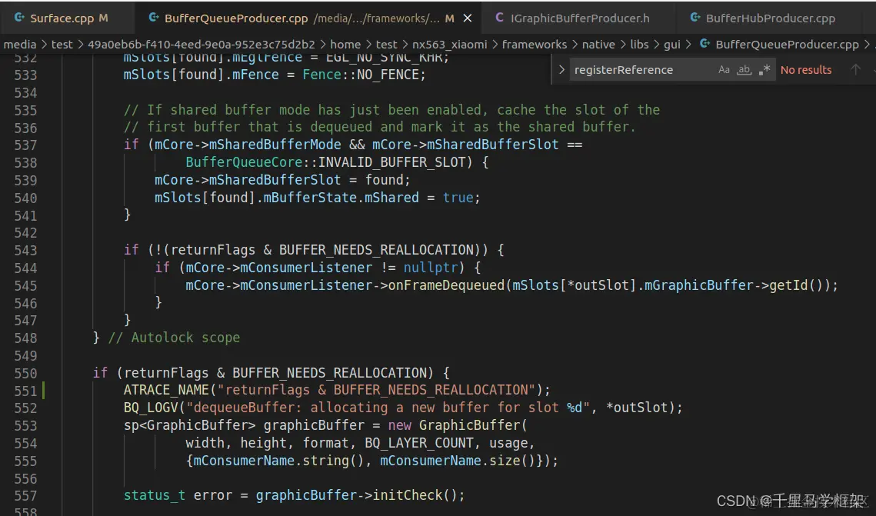Open the 'native' breadcrumb segment
The width and height of the screenshot is (876, 516).
click(598, 44)
